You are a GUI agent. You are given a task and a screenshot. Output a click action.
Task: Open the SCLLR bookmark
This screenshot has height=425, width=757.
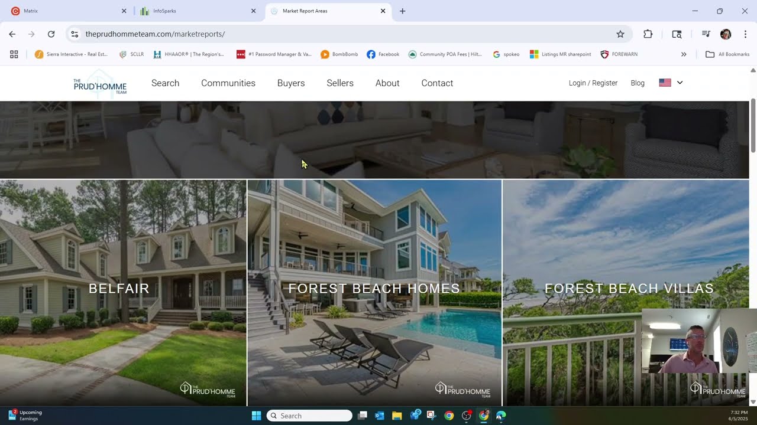[x=131, y=54]
